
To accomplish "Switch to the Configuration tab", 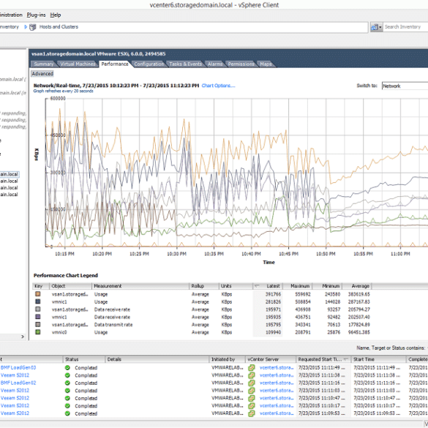I will (149, 64).
